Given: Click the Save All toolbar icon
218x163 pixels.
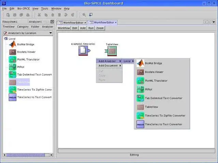Looking at the screenshot, I should (21, 15).
